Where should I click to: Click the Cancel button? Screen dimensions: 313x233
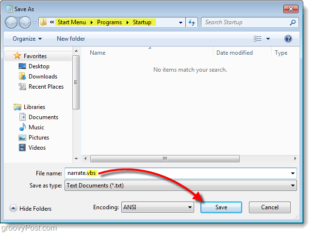pyautogui.click(x=270, y=207)
